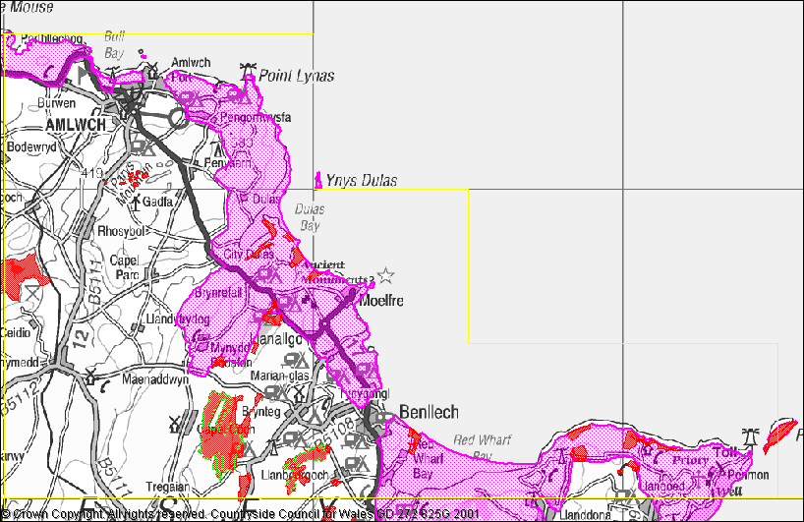The image size is (804, 522).
Task: Click the red Puffin Island area off Penmon
Action: pyautogui.click(x=779, y=435)
